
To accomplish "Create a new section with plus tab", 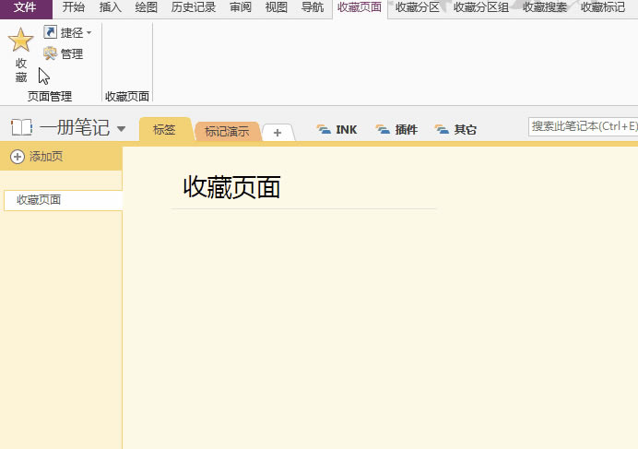I will tap(278, 133).
